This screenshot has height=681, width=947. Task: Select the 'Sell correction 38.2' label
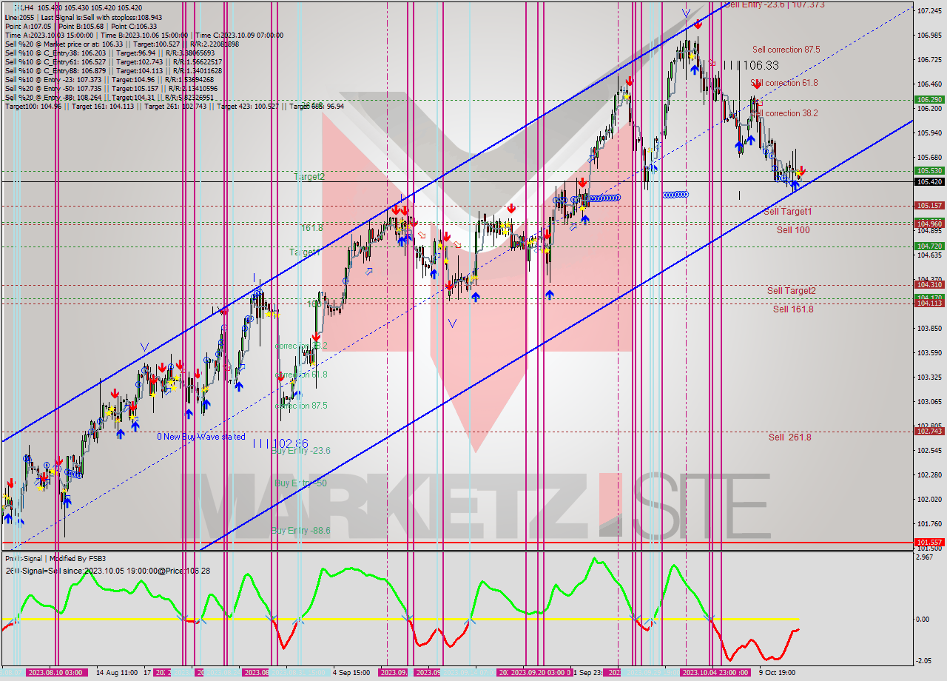pyautogui.click(x=784, y=113)
